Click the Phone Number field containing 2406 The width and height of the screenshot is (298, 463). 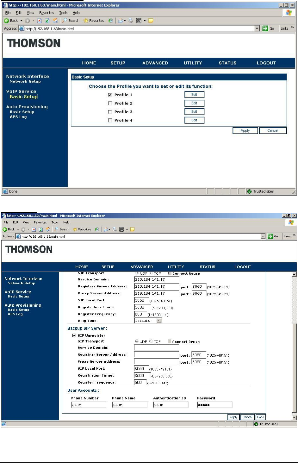89,405
